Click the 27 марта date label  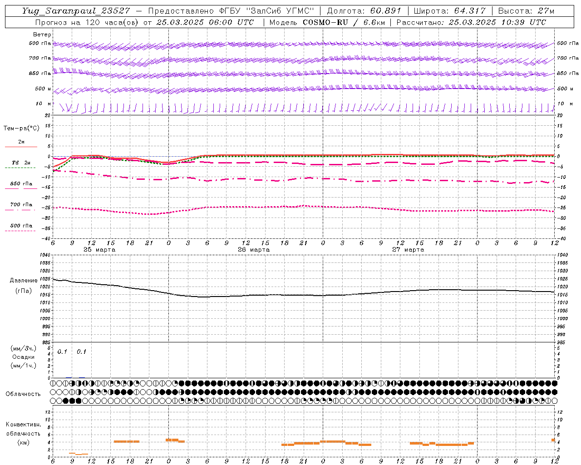(x=408, y=250)
